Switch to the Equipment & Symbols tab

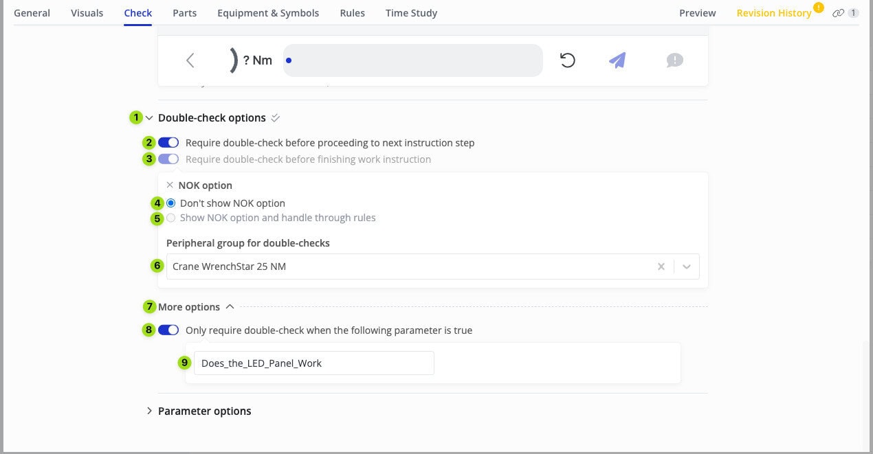(268, 13)
